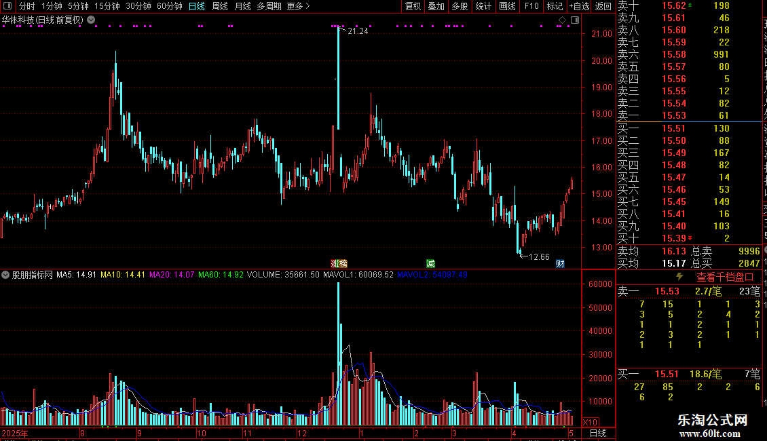Switch to 月线 monthly chart
Image resolution: width=767 pixels, height=441 pixels.
pyautogui.click(x=242, y=6)
